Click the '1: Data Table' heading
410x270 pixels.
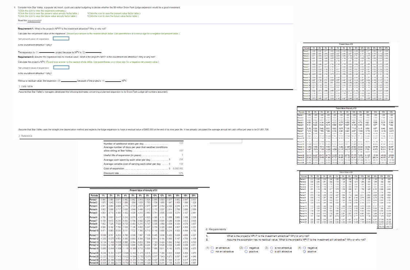point(26,86)
